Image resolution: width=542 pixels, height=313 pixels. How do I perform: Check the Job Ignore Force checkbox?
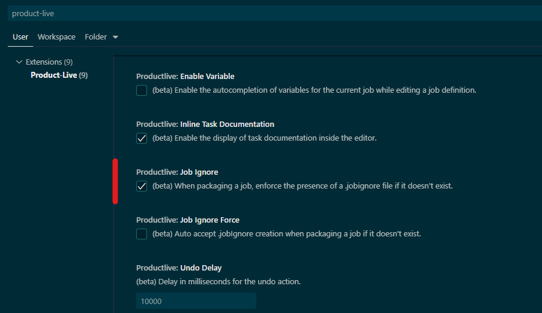pyautogui.click(x=142, y=234)
